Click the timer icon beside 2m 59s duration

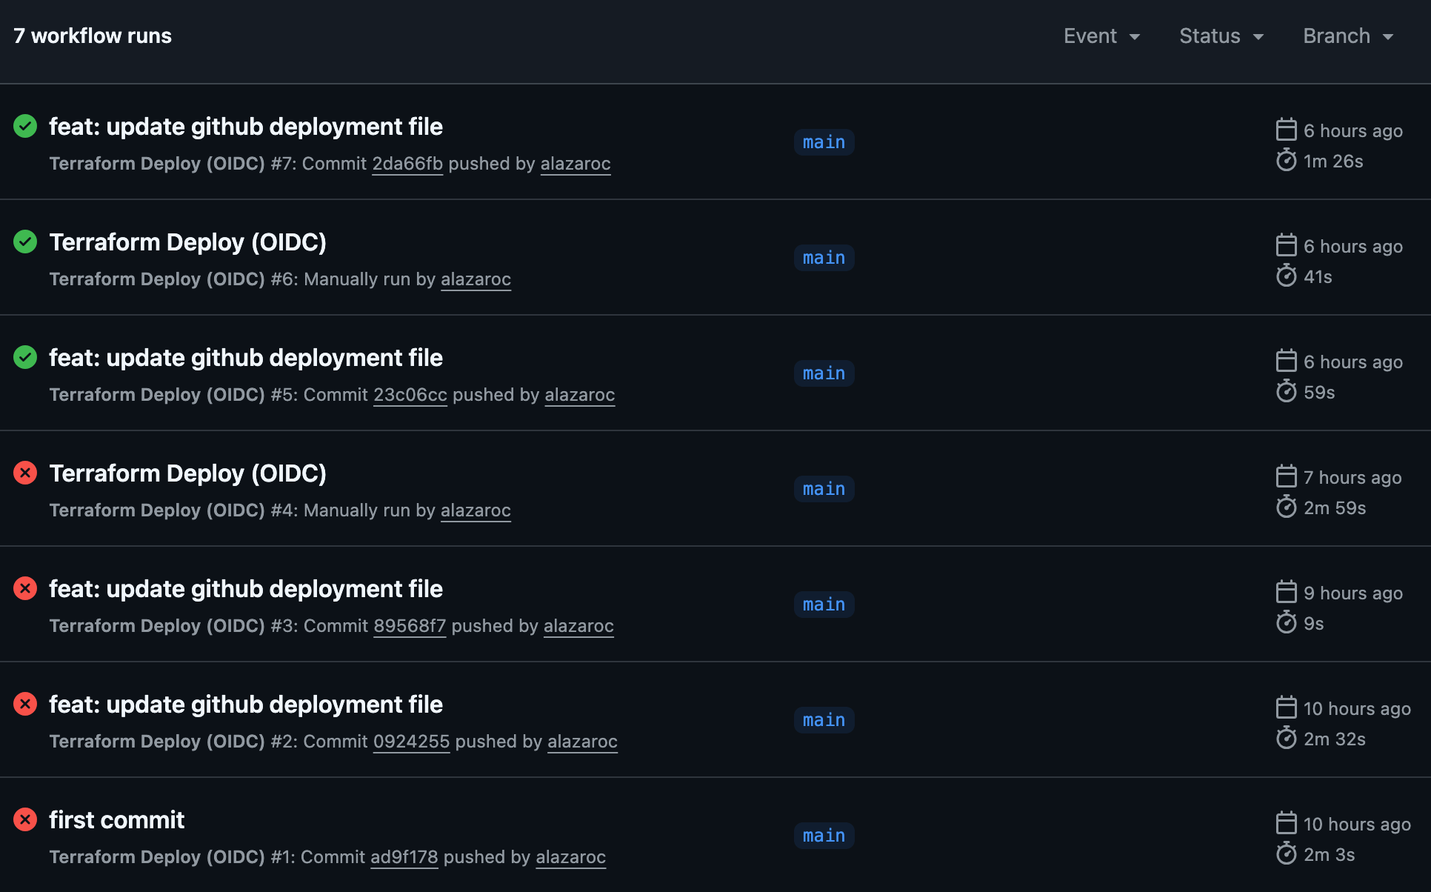click(x=1287, y=507)
